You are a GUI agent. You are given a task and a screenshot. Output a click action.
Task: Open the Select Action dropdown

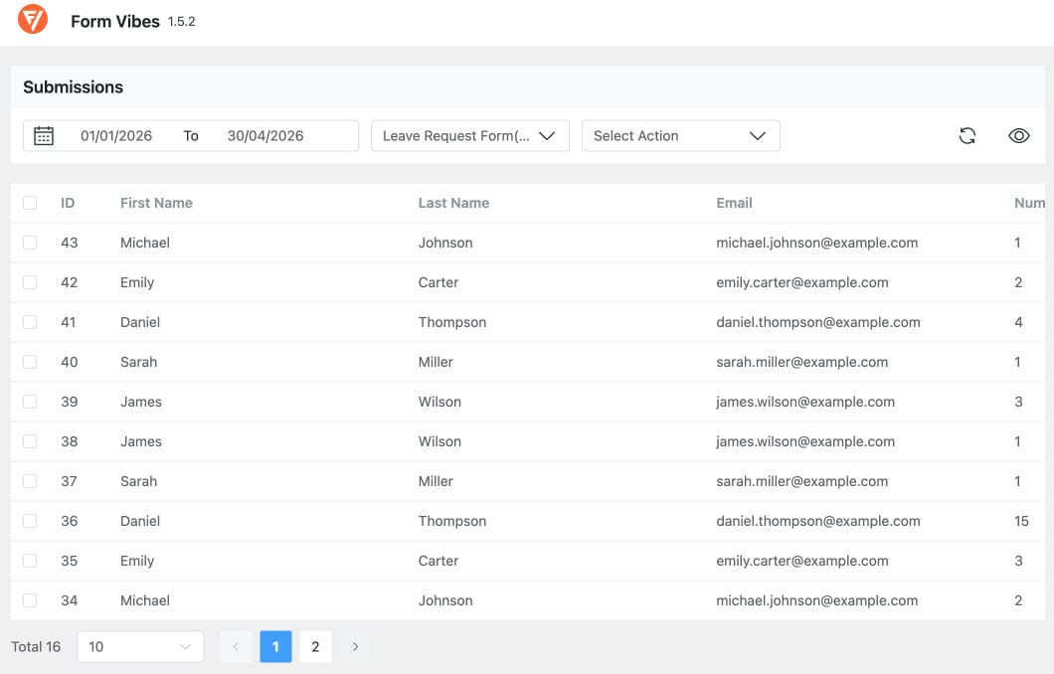[x=680, y=136]
